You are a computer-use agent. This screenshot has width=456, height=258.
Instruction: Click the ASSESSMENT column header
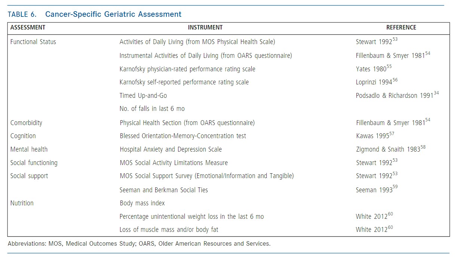coord(28,27)
